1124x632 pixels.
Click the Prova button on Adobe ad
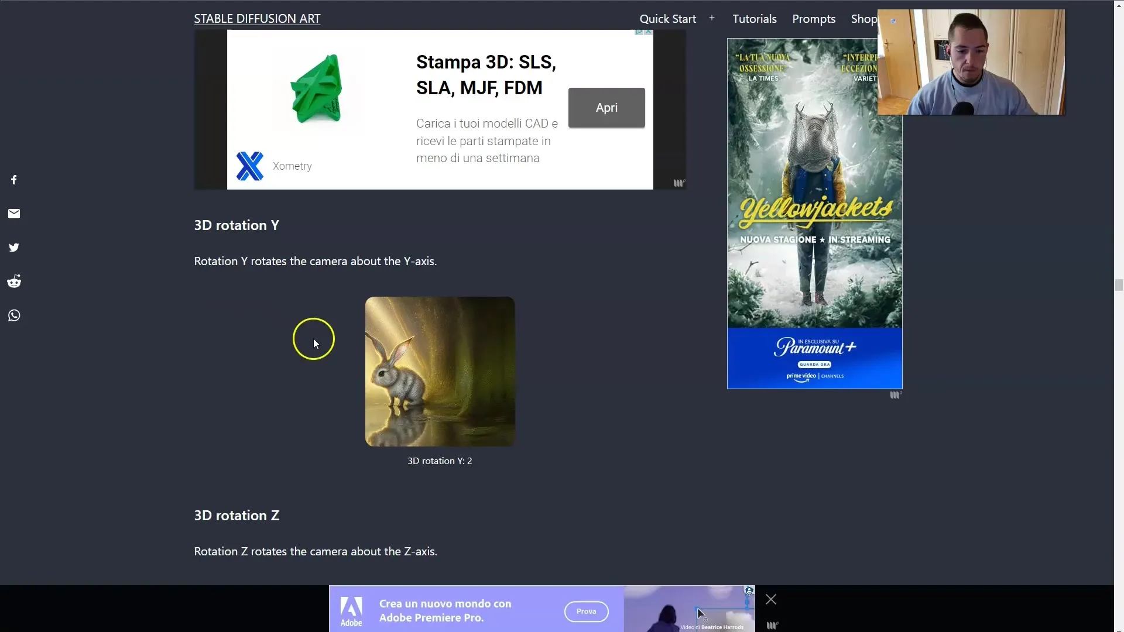pos(586,610)
